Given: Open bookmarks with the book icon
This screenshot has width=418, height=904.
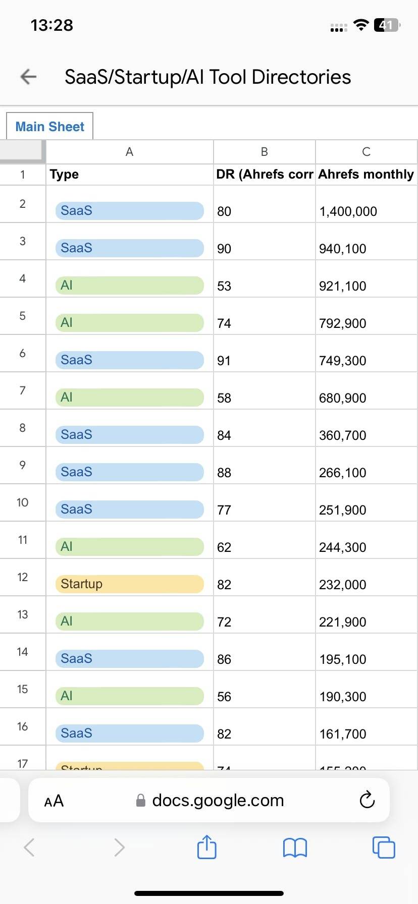Looking at the screenshot, I should point(295,847).
